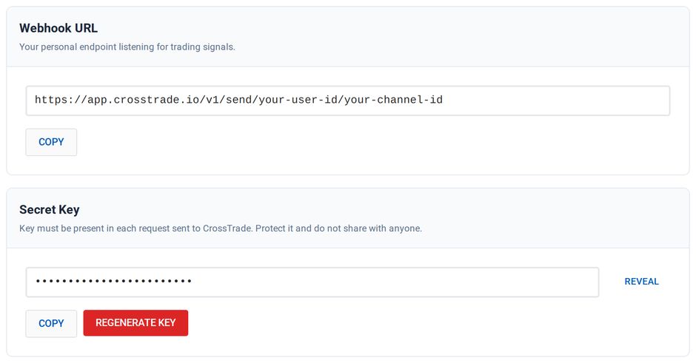Copy the Webhook URL with COPY button
The image size is (696, 363).
(51, 142)
